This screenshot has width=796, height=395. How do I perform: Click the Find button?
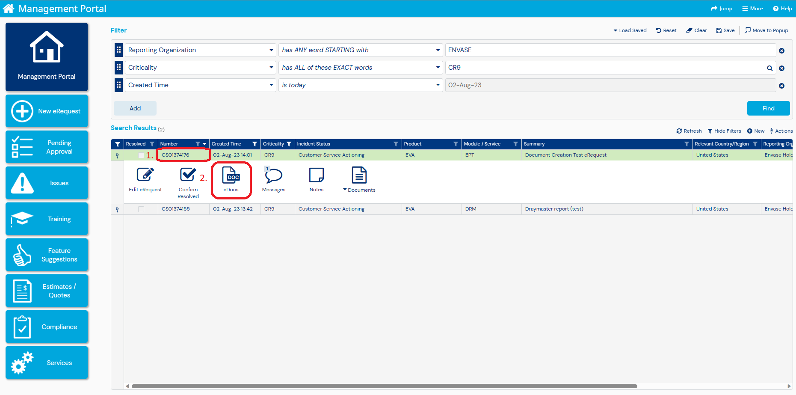(x=768, y=108)
